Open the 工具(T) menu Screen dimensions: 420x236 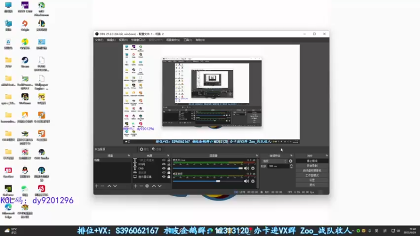click(188, 40)
